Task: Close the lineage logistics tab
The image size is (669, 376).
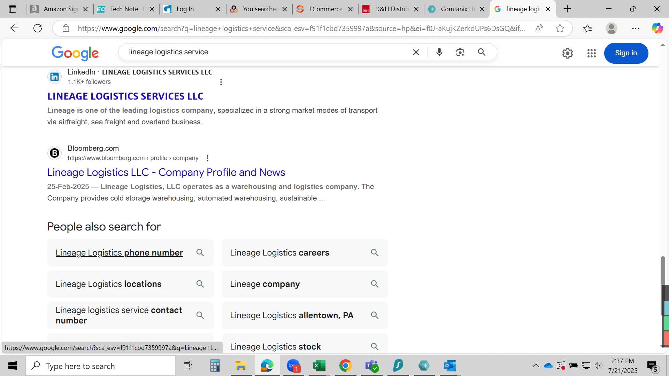Action: point(548,9)
